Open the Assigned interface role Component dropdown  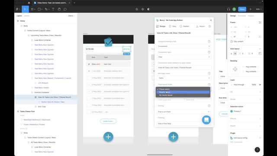coord(184,46)
